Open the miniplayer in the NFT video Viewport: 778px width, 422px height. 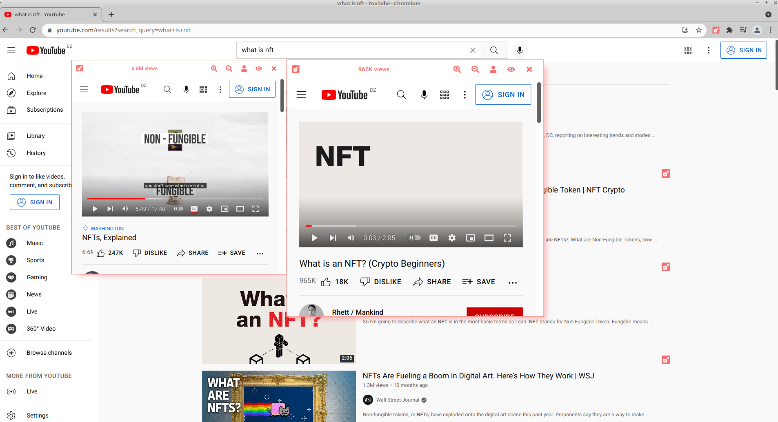click(x=470, y=238)
